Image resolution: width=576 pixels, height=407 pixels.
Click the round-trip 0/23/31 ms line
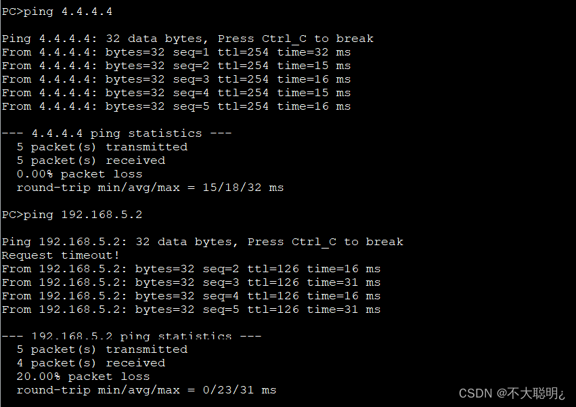[x=146, y=390]
